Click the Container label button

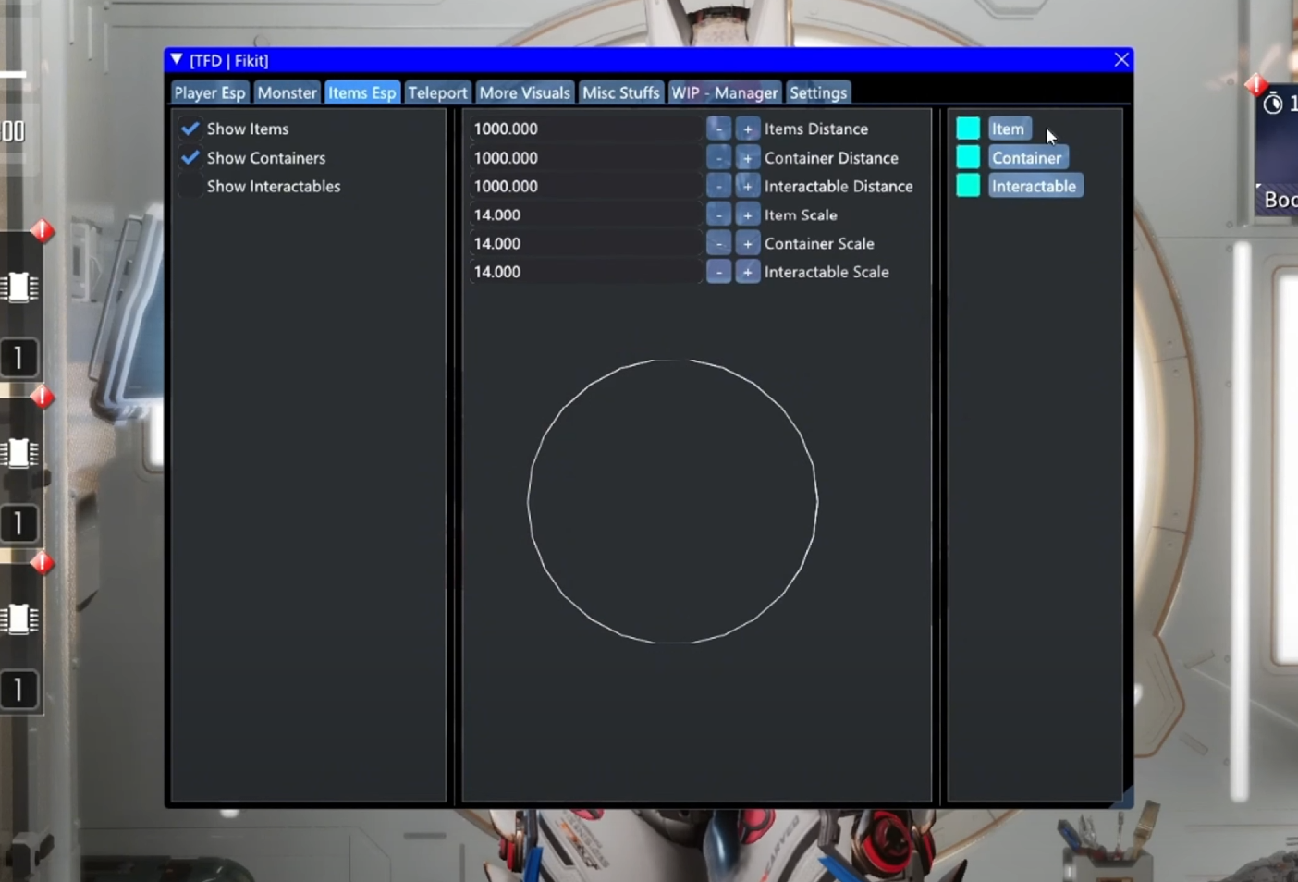1026,158
